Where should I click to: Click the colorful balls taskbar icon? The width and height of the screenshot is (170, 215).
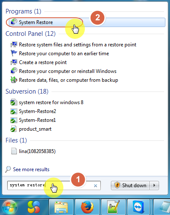(x=34, y=207)
